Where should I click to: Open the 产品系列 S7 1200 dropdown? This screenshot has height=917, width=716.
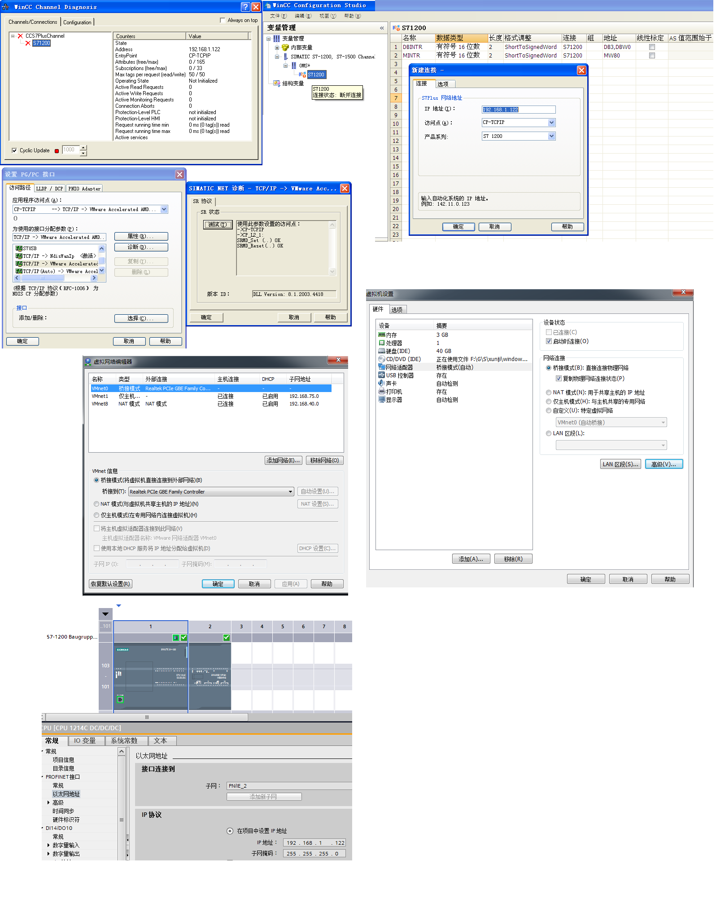point(551,136)
